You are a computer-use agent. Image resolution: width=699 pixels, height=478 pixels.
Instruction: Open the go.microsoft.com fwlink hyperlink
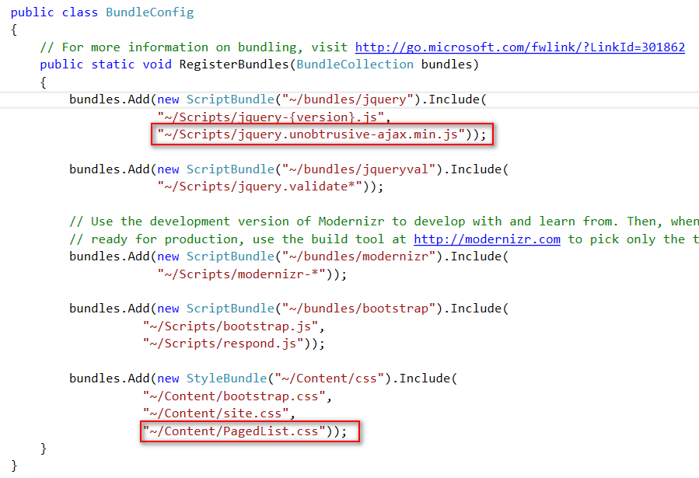520,47
